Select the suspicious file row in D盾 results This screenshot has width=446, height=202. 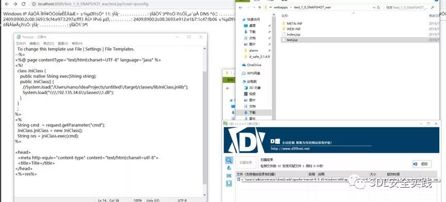tap(338, 179)
